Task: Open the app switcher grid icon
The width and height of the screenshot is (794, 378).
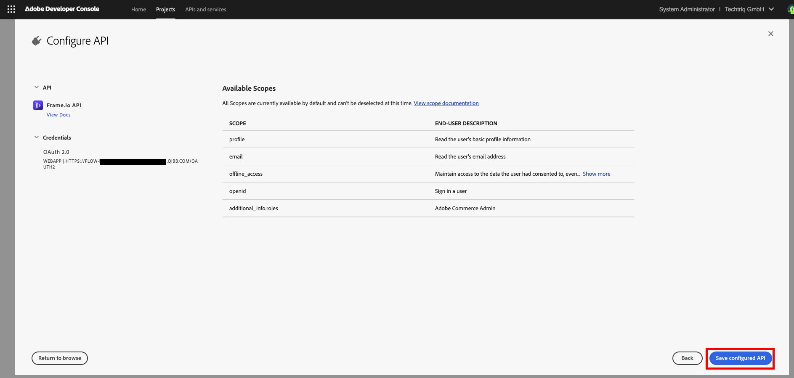Action: (11, 9)
